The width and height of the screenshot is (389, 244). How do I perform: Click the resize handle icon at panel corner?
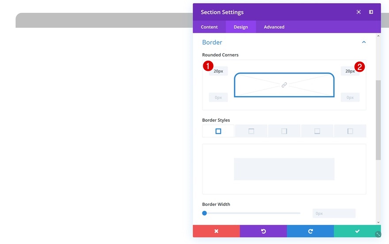pos(378,234)
